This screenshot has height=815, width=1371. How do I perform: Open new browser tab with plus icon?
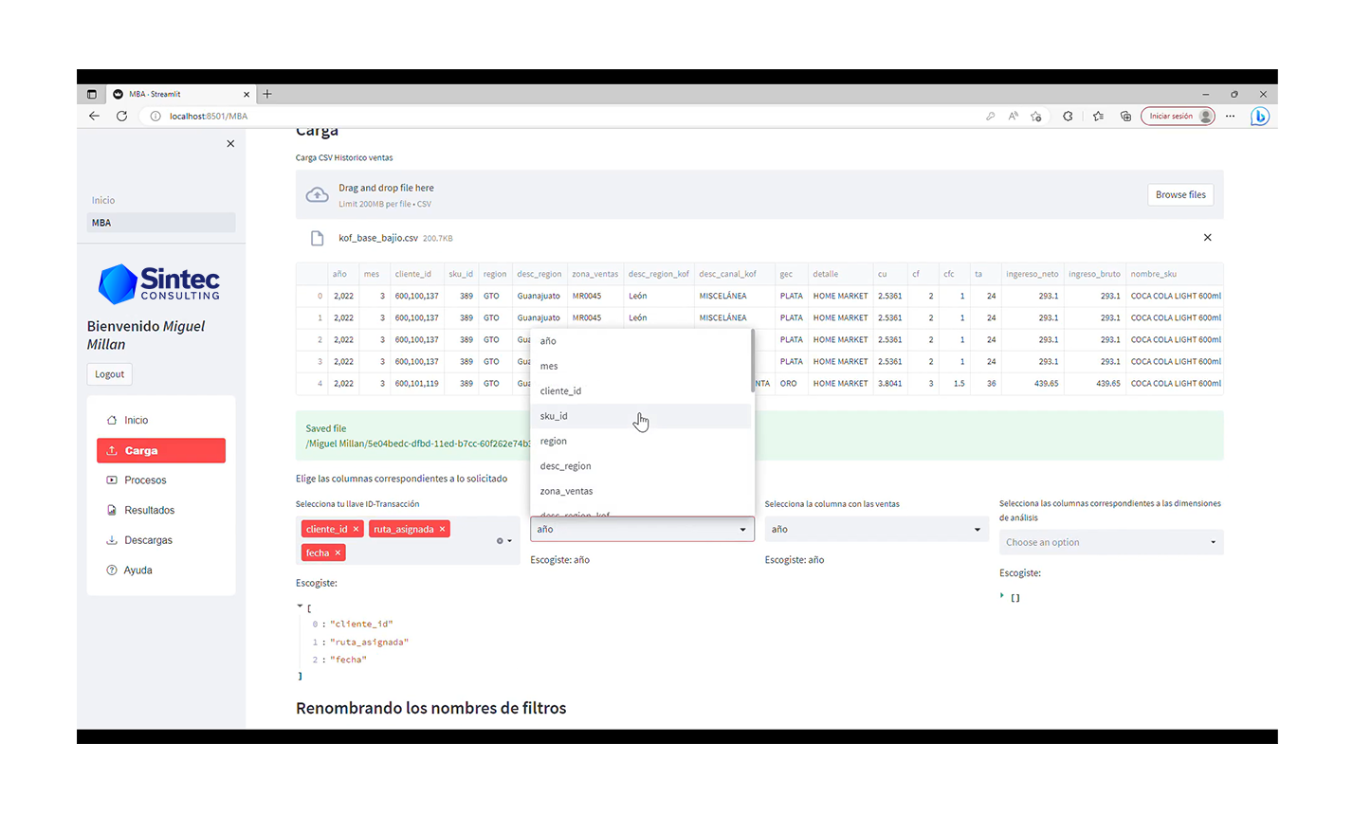pos(267,94)
